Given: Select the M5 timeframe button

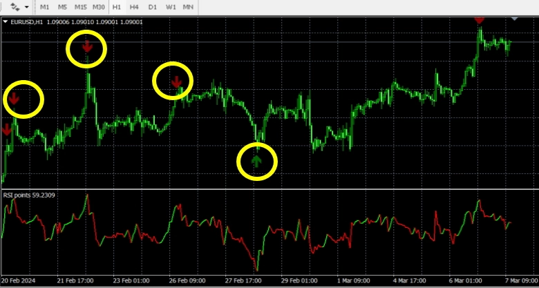Looking at the screenshot, I should tap(63, 7).
